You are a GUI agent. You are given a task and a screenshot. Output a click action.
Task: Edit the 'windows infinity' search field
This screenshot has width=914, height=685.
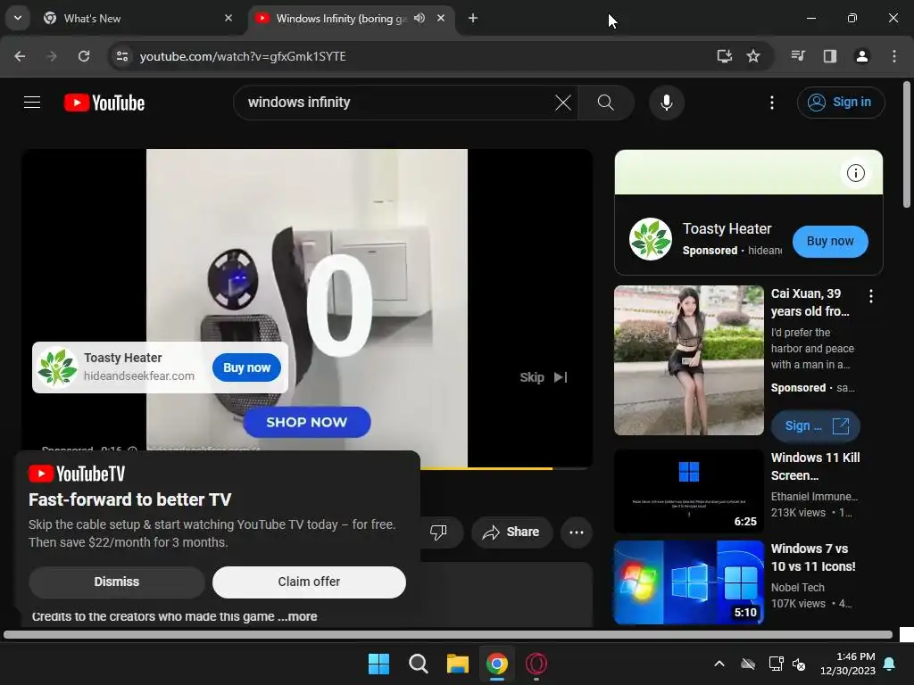398,103
